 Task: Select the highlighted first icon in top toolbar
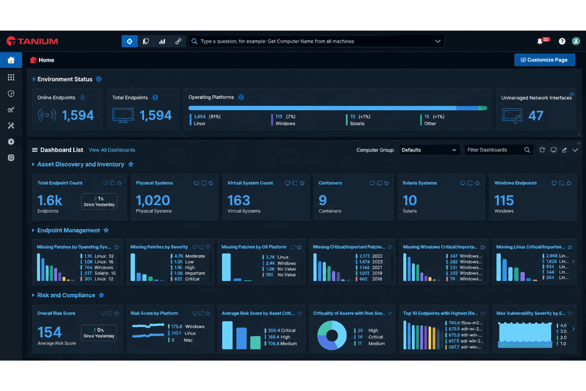pos(129,41)
